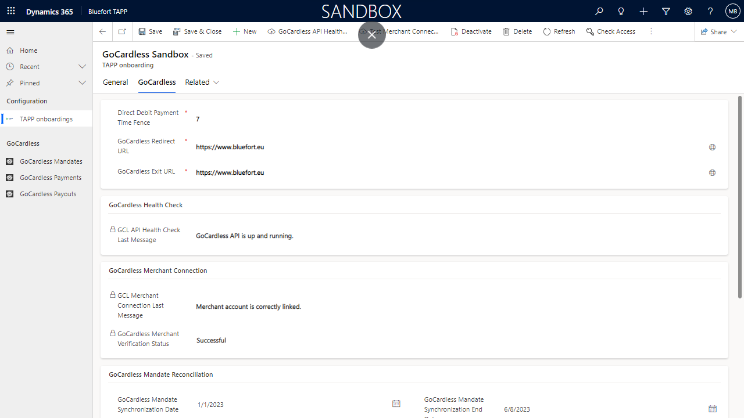Go back using the back arrow
This screenshot has height=418, width=744.
(103, 32)
